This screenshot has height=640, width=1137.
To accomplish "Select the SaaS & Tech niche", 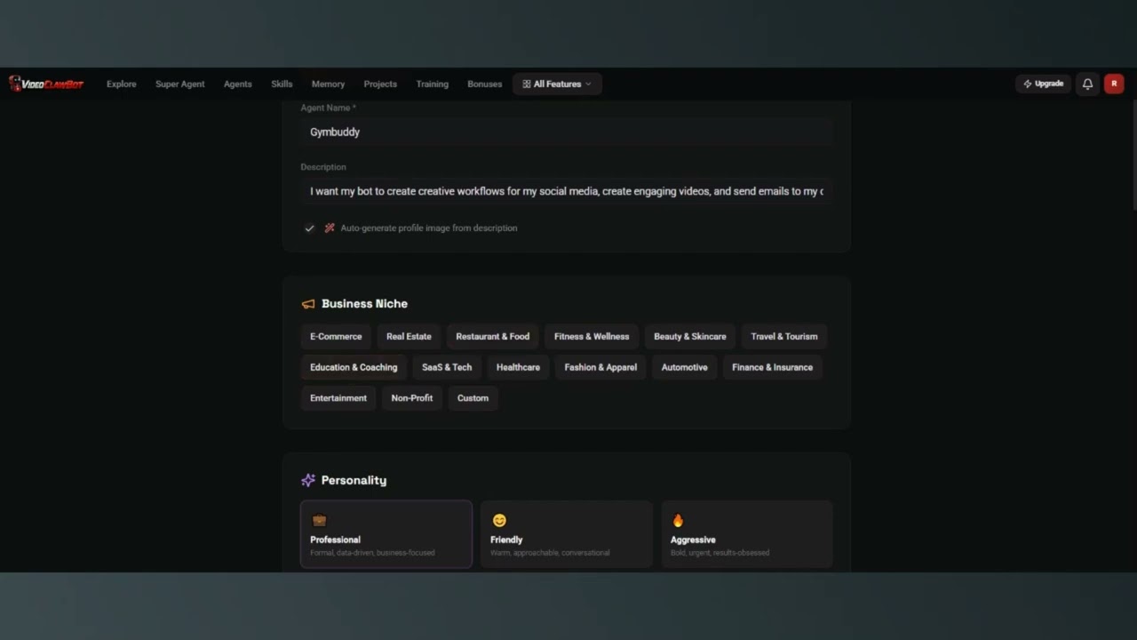I will click(x=447, y=367).
